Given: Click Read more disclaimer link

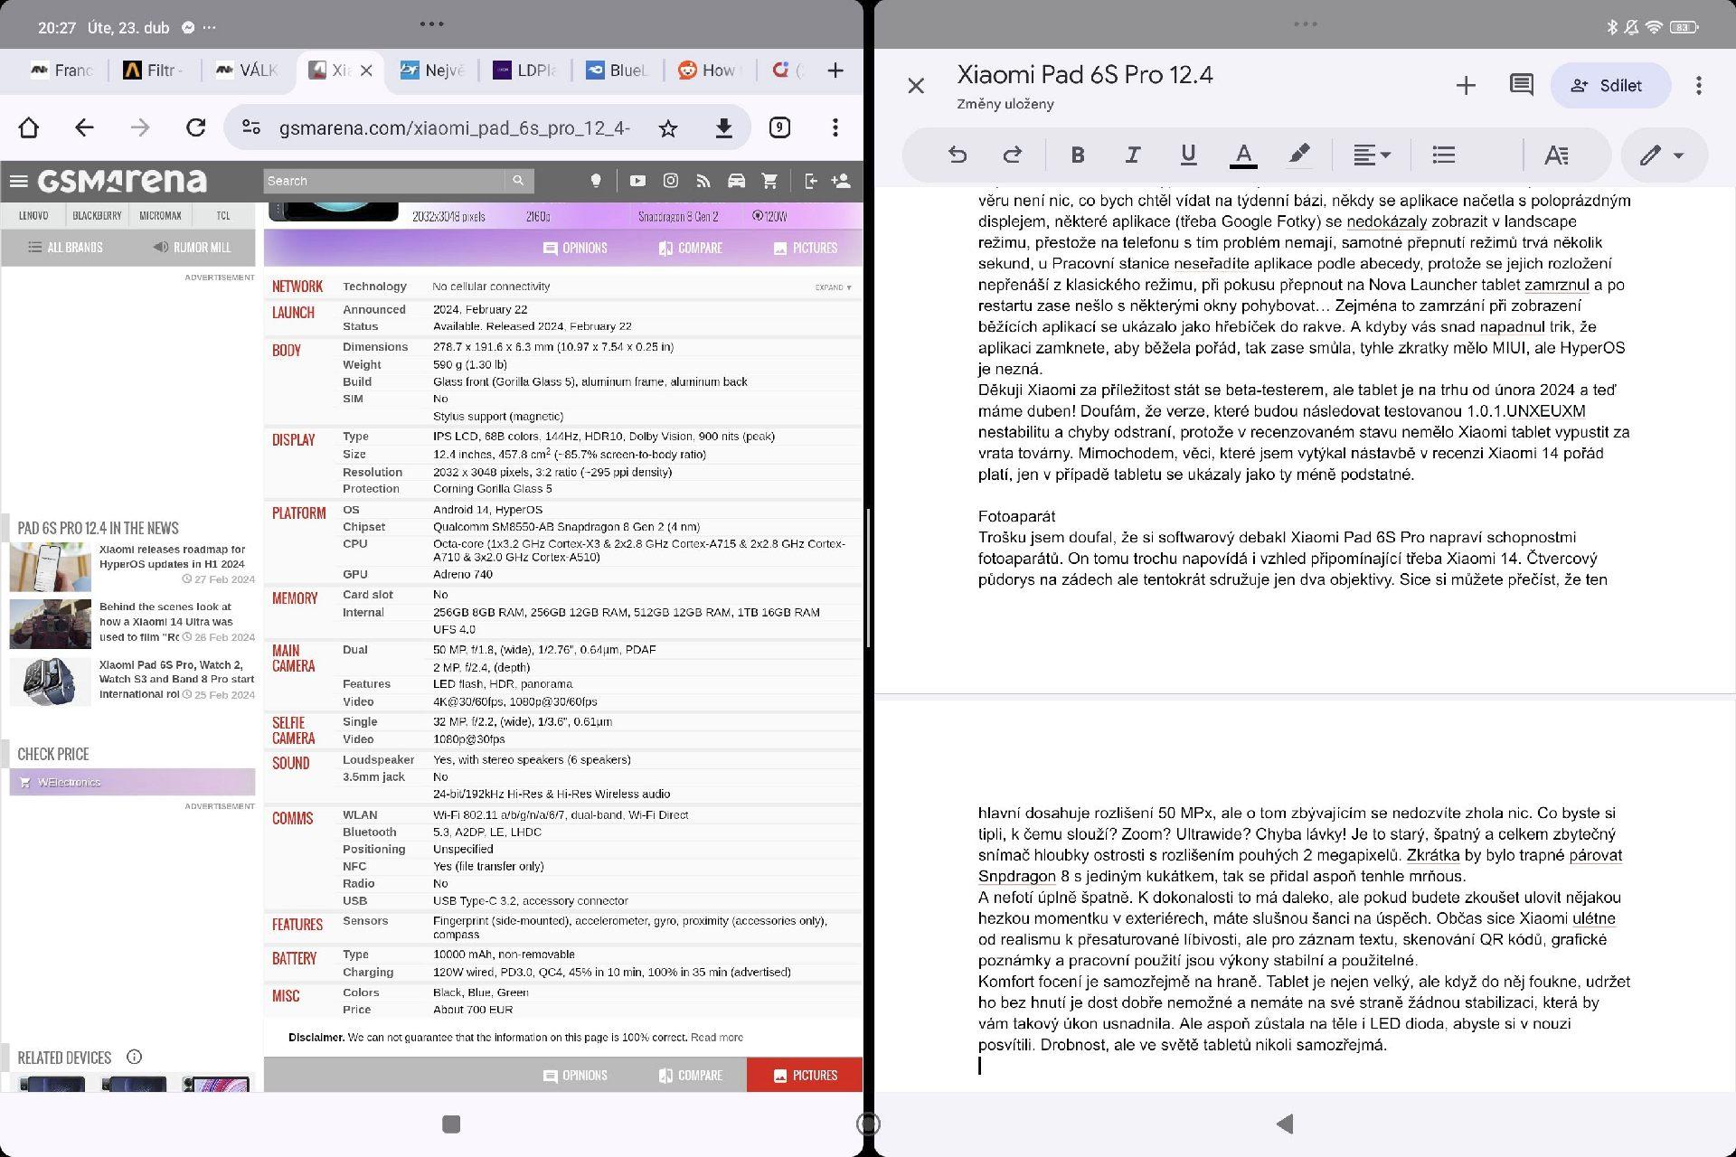Looking at the screenshot, I should point(717,1038).
